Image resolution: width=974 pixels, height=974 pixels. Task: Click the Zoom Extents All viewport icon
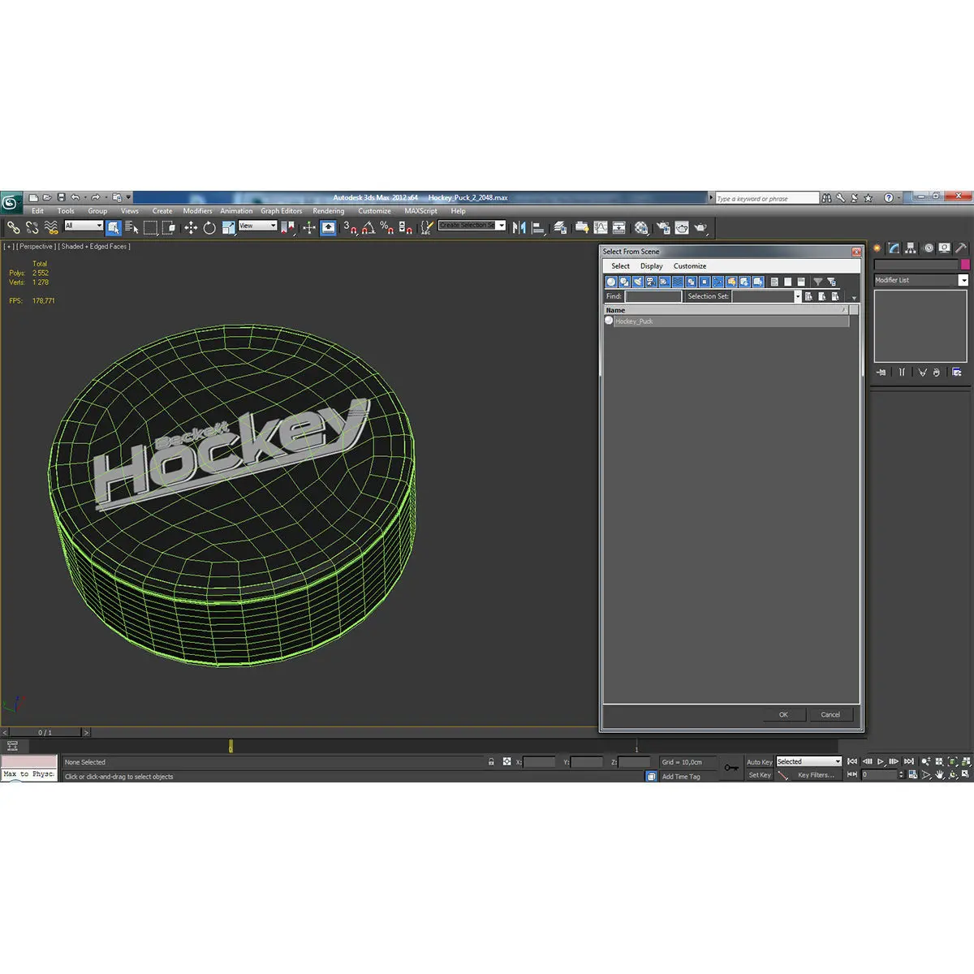pyautogui.click(x=966, y=761)
